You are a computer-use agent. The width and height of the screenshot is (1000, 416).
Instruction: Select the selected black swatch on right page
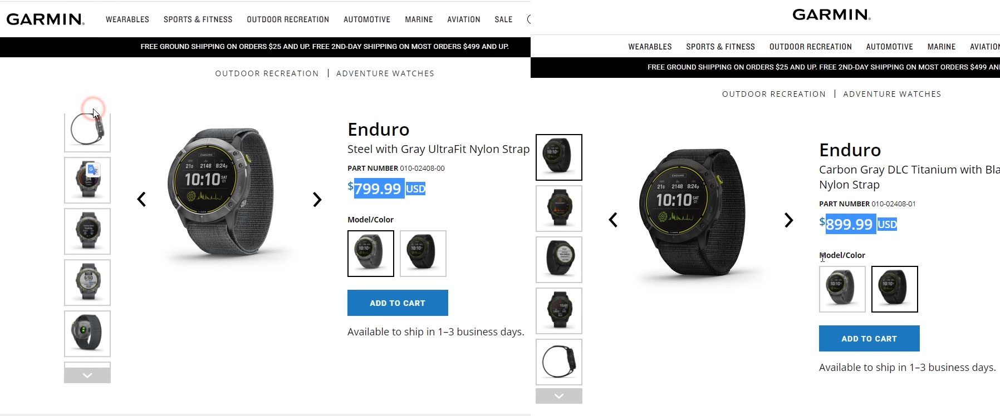[x=895, y=289]
